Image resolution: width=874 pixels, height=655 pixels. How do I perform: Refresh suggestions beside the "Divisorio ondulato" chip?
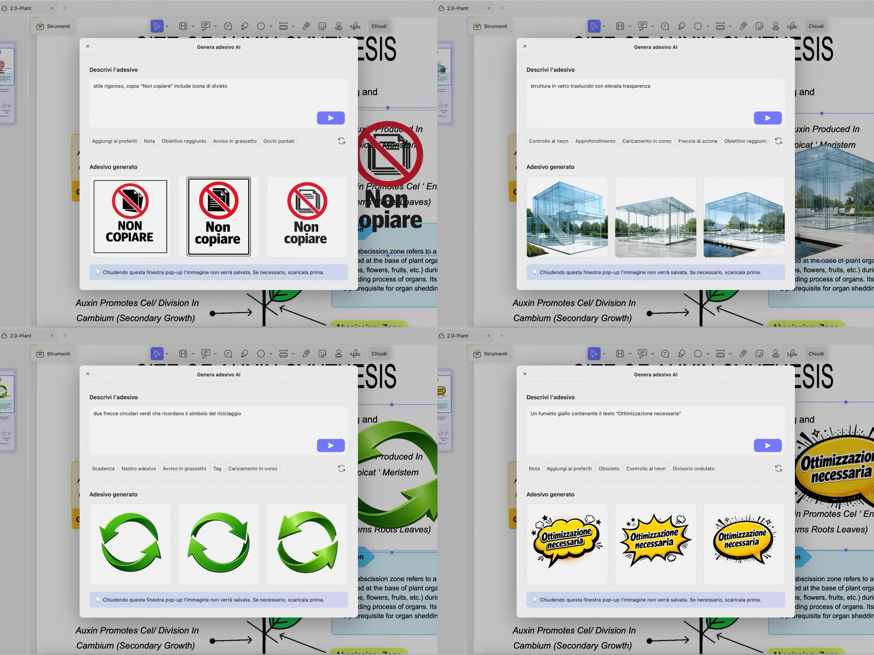(x=778, y=468)
